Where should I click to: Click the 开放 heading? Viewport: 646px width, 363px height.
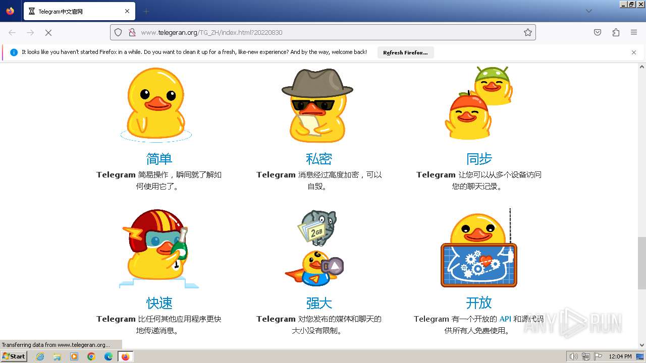pos(479,303)
